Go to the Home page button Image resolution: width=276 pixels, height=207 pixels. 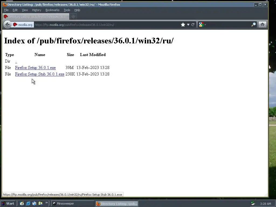[x=262, y=25]
